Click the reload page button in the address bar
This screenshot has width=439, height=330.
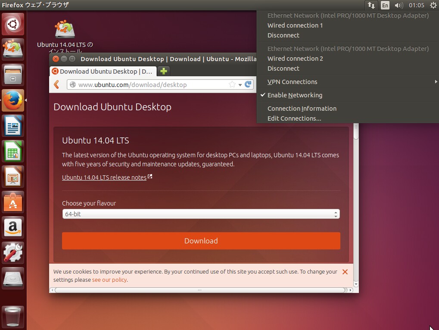(248, 84)
